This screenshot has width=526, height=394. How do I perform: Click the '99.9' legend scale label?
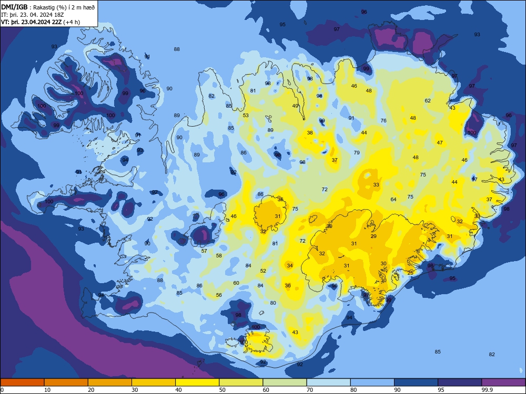487,390
